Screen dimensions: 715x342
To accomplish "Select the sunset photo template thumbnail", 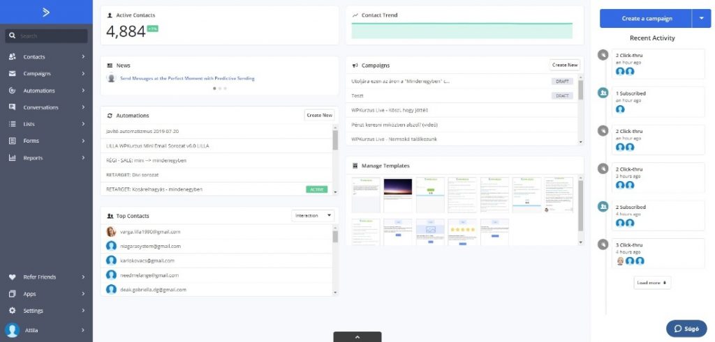I will coord(398,194).
